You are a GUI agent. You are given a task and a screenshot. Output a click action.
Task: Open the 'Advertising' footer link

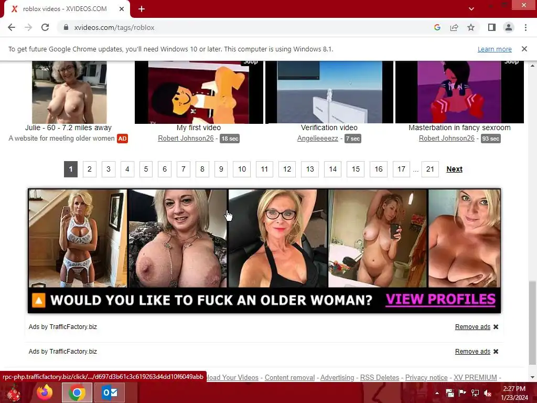[337, 378]
